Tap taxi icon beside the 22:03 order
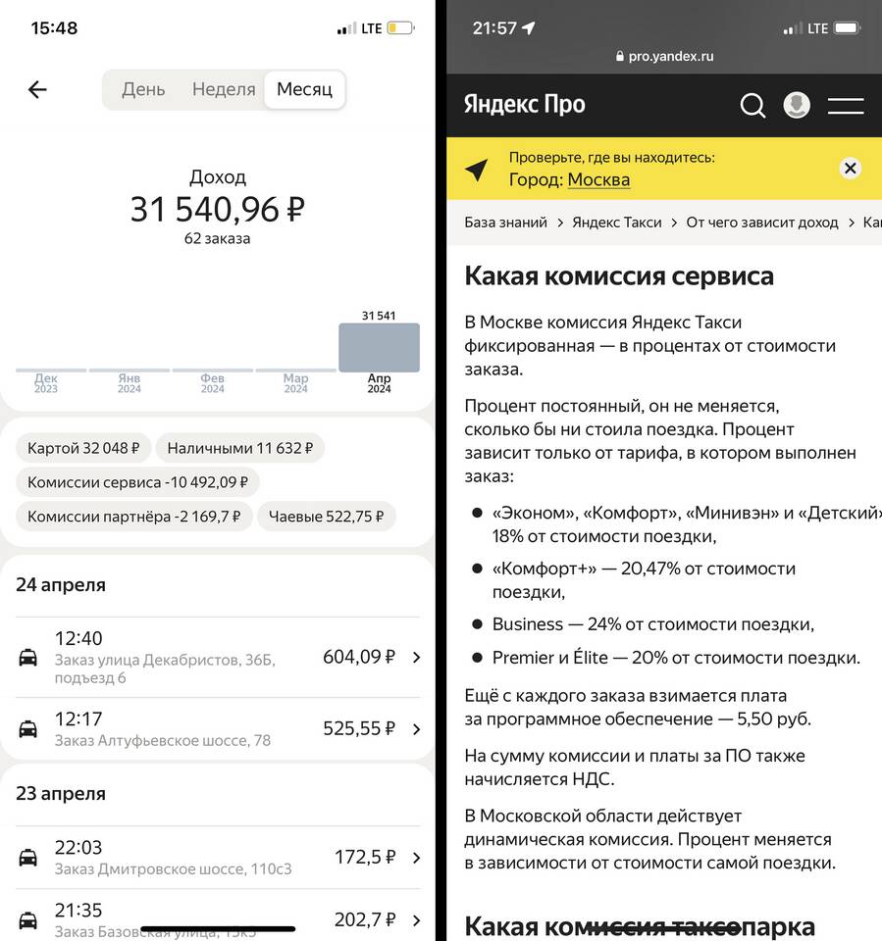Screen dimensions: 882x941 pos(28,858)
